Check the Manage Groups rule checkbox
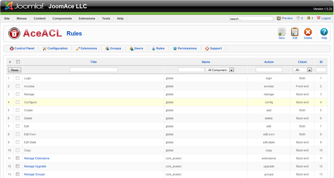Screen dimensions: 334x178 point(18,174)
